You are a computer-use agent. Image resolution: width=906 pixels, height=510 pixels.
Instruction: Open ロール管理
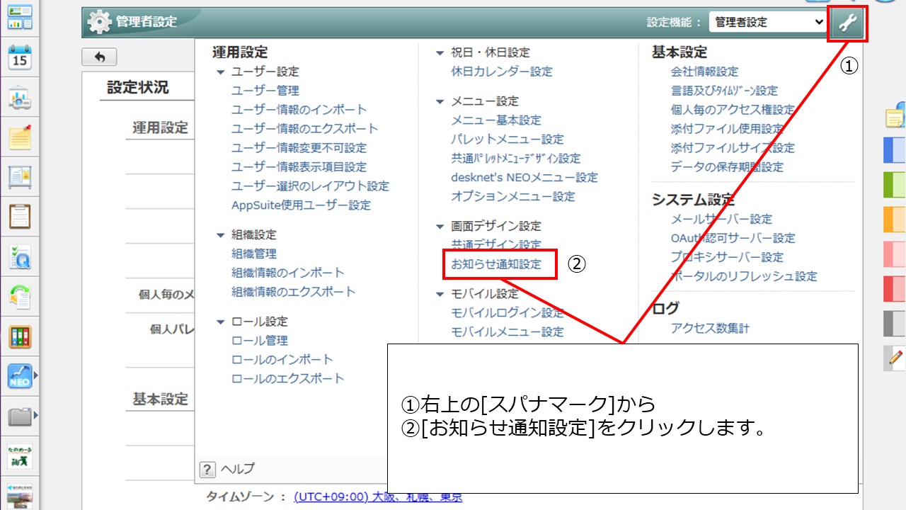pyautogui.click(x=260, y=341)
